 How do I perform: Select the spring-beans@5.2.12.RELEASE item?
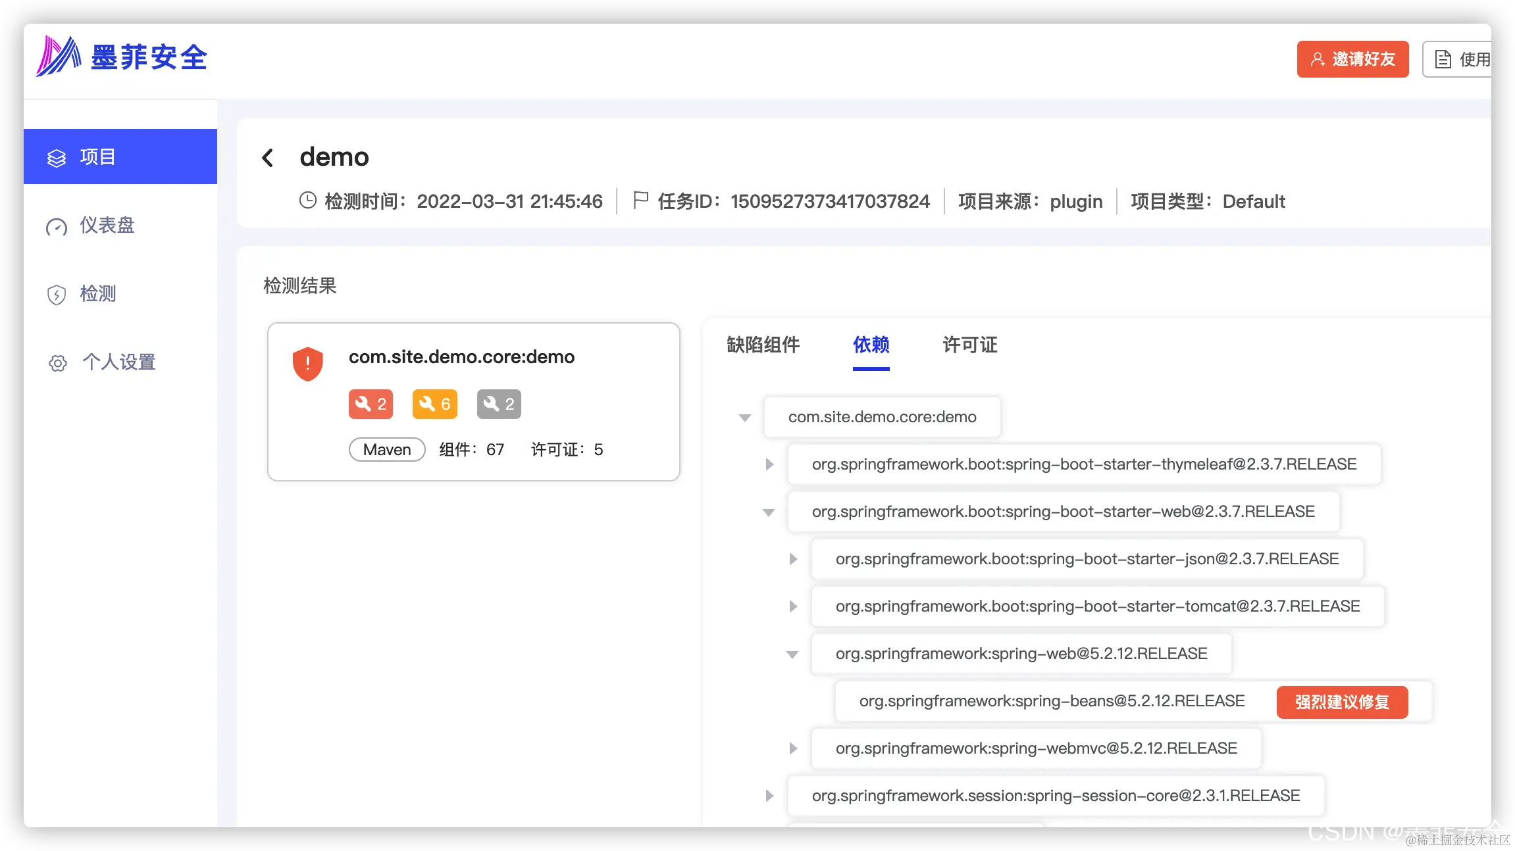1052,701
